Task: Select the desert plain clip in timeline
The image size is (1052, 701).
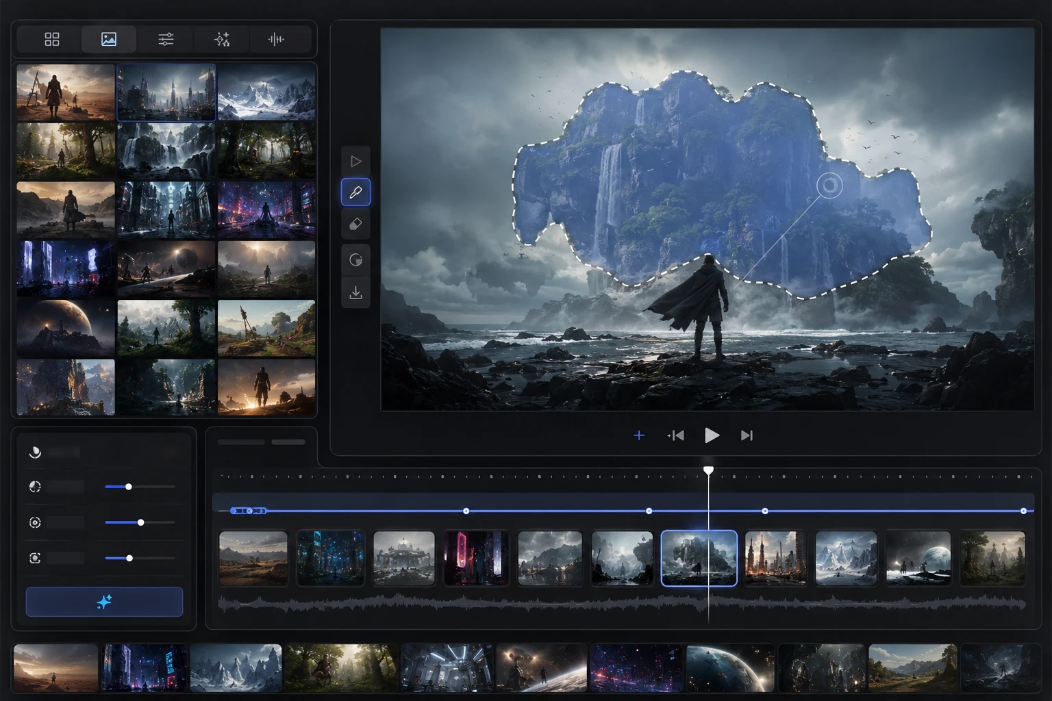Action: click(253, 558)
